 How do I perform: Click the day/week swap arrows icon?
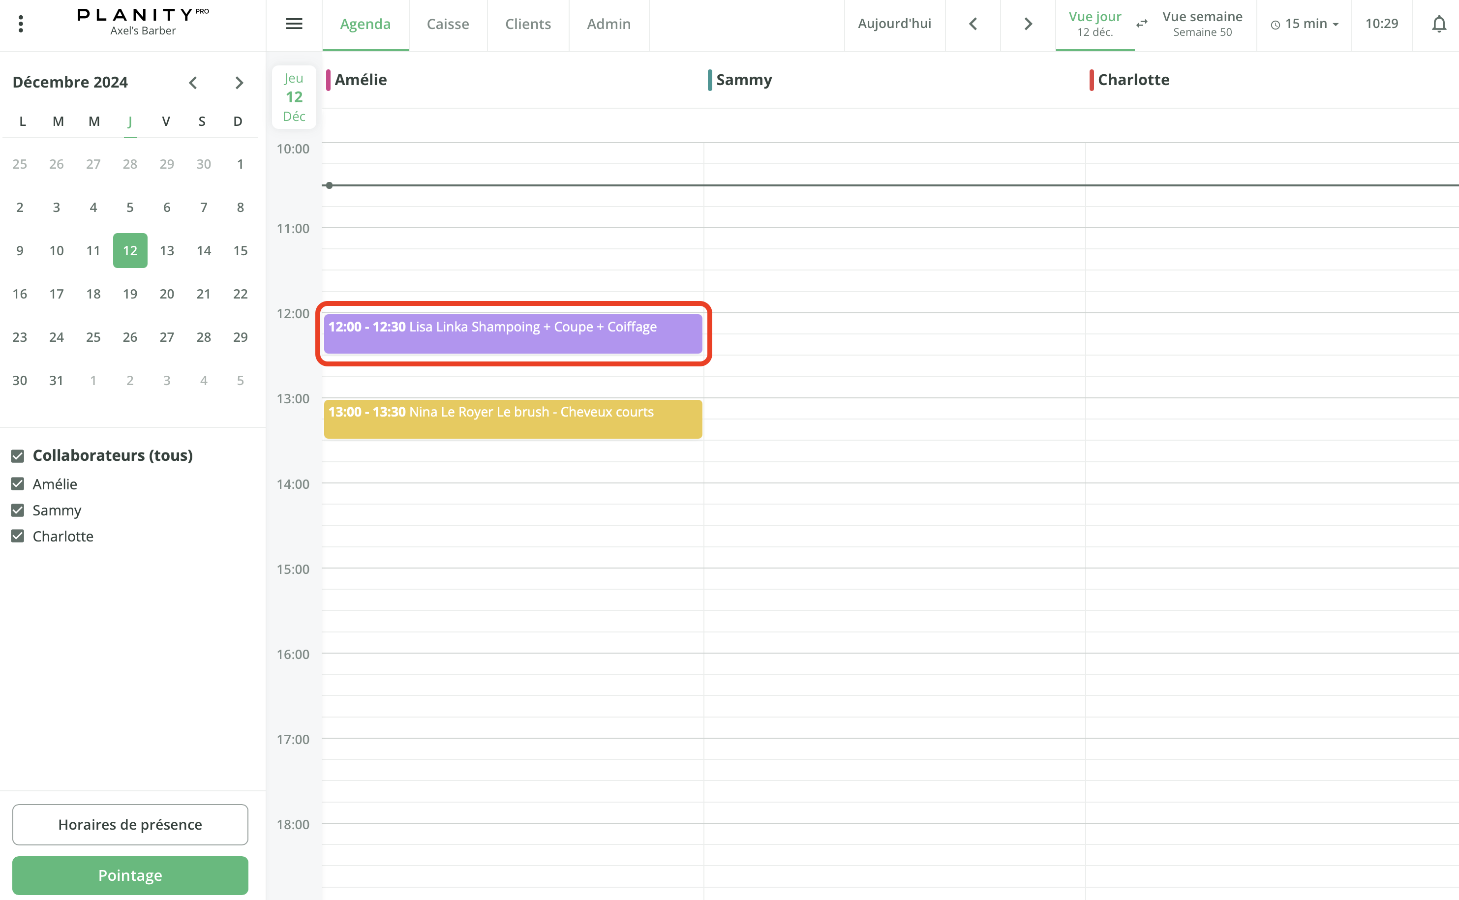[1142, 24]
